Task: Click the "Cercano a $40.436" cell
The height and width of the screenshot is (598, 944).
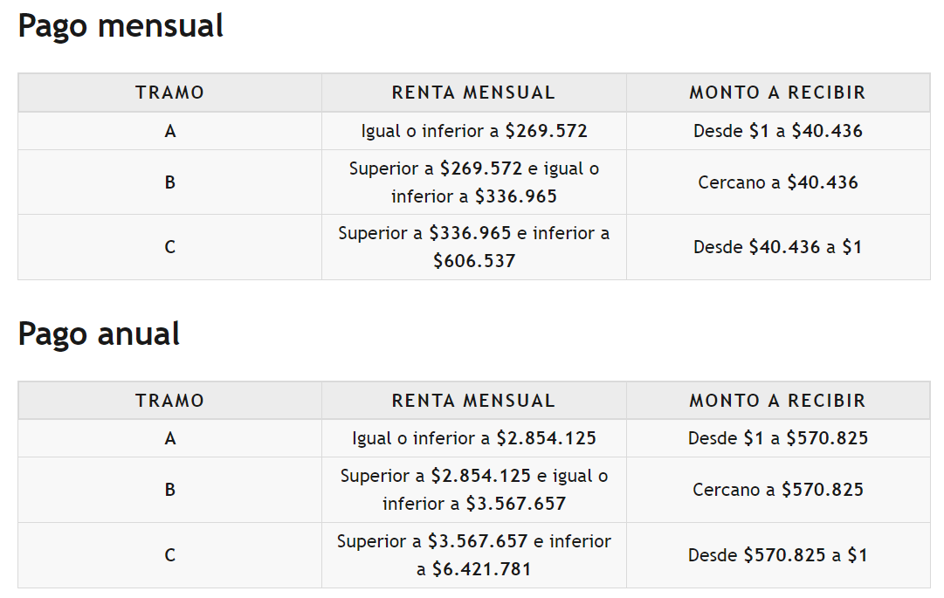Action: pyautogui.click(x=777, y=182)
